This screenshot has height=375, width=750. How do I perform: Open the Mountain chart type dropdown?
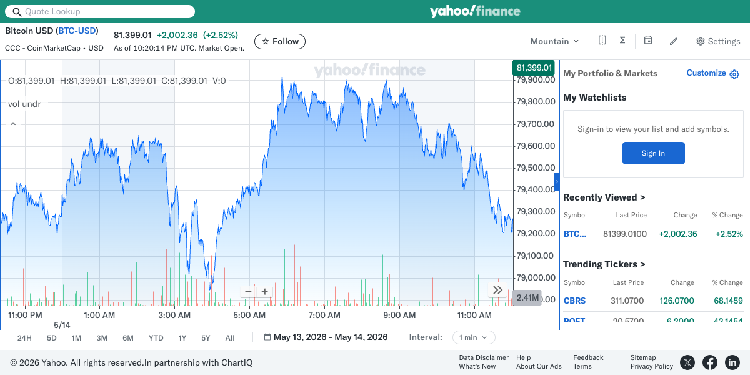tap(555, 41)
